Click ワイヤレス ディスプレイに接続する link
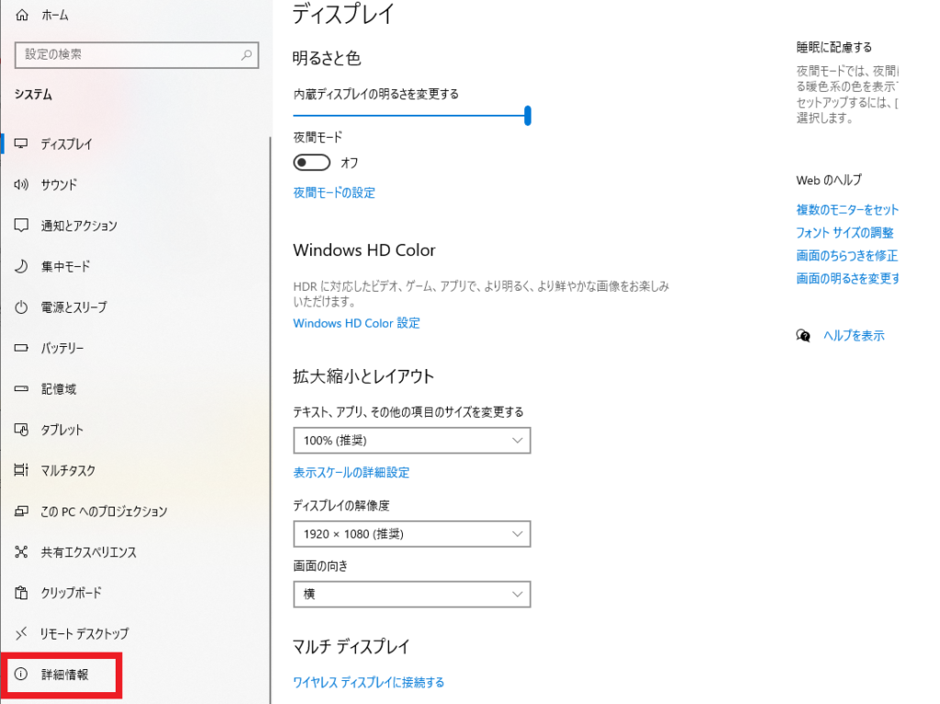Screen dimensions: 940x704 click(368, 682)
